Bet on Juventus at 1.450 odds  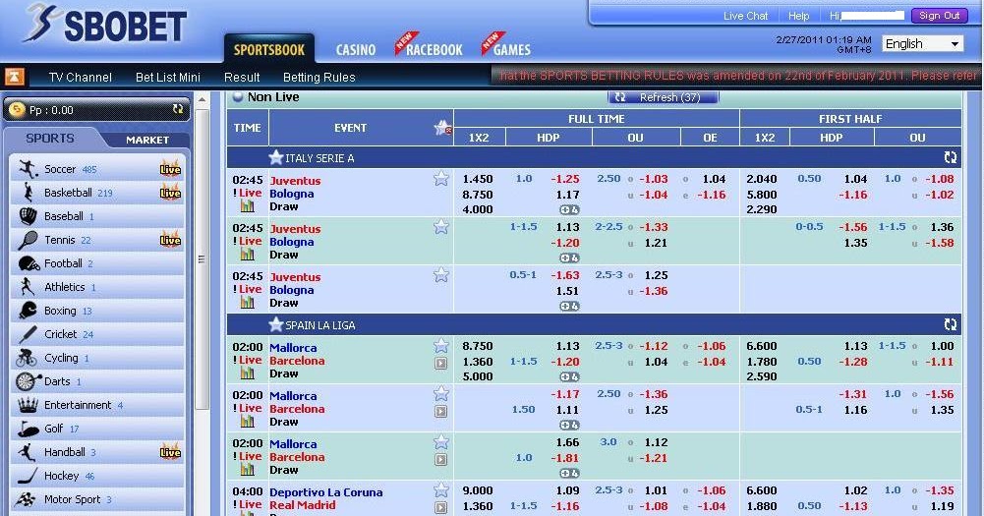click(x=478, y=179)
